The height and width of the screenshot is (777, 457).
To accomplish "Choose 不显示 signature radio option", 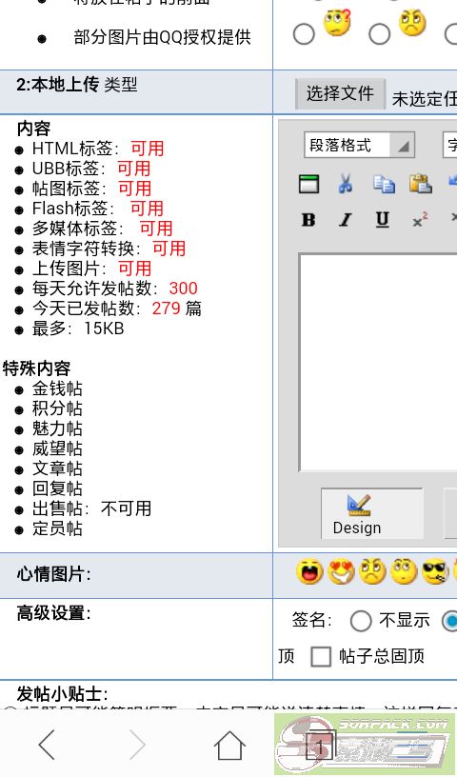I will pos(361,621).
